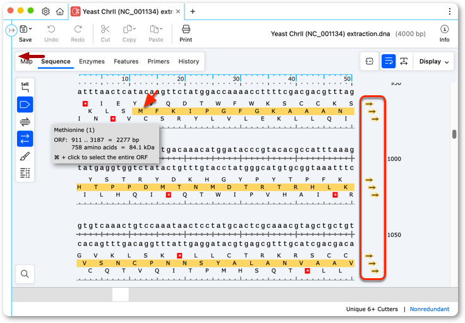Viewport: 465px width, 323px height.
Task: Open the Features tab
Action: click(x=126, y=61)
